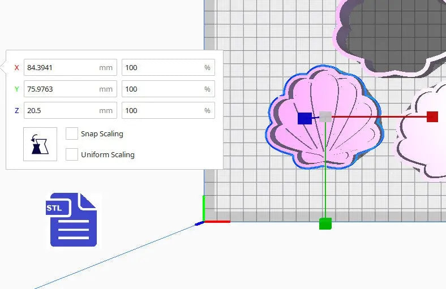Click the green axis line at plate origin

[204, 208]
